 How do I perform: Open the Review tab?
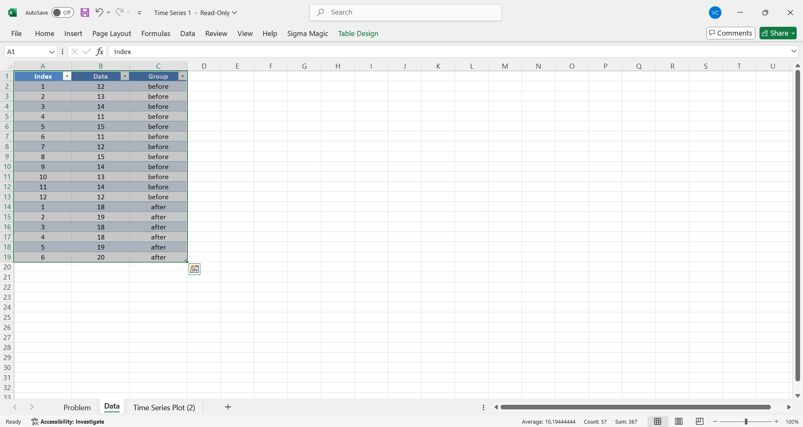point(216,33)
